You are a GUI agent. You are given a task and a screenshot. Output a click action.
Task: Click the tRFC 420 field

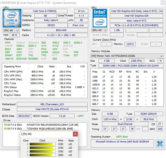pos(160,129)
